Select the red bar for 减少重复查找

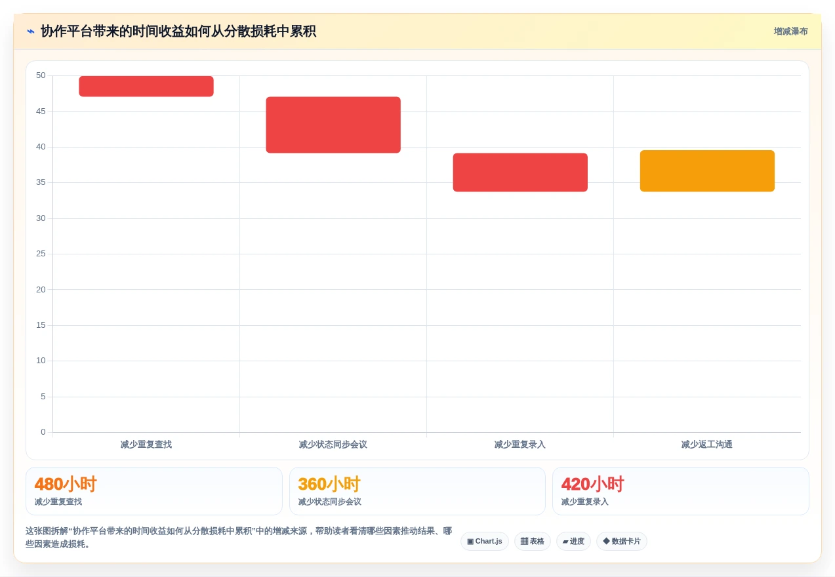(146, 87)
